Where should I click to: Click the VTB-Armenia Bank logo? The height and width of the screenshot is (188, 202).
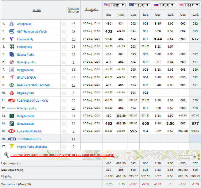(x=12, y=31)
